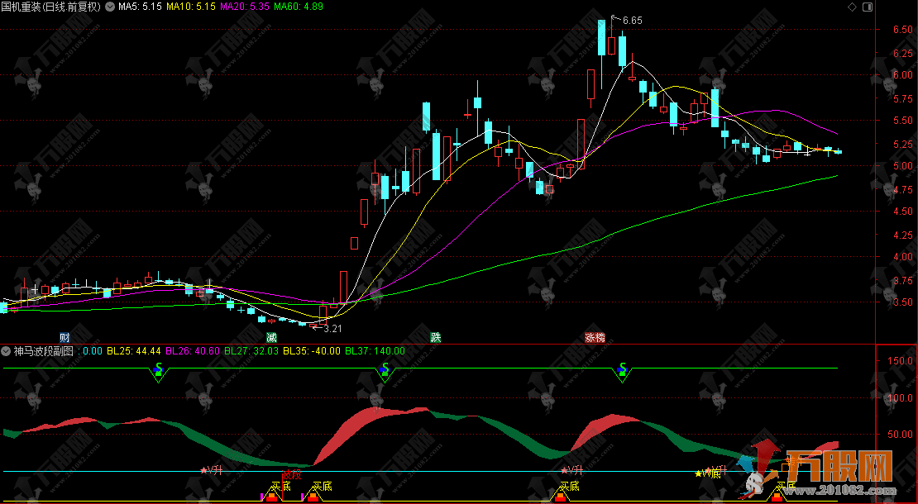Expand the 神马波段副图 indicator dropdown

(x=7, y=351)
